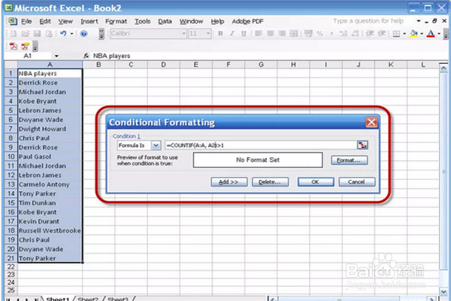451x301 pixels.
Task: Align text left
Action: pos(259,34)
